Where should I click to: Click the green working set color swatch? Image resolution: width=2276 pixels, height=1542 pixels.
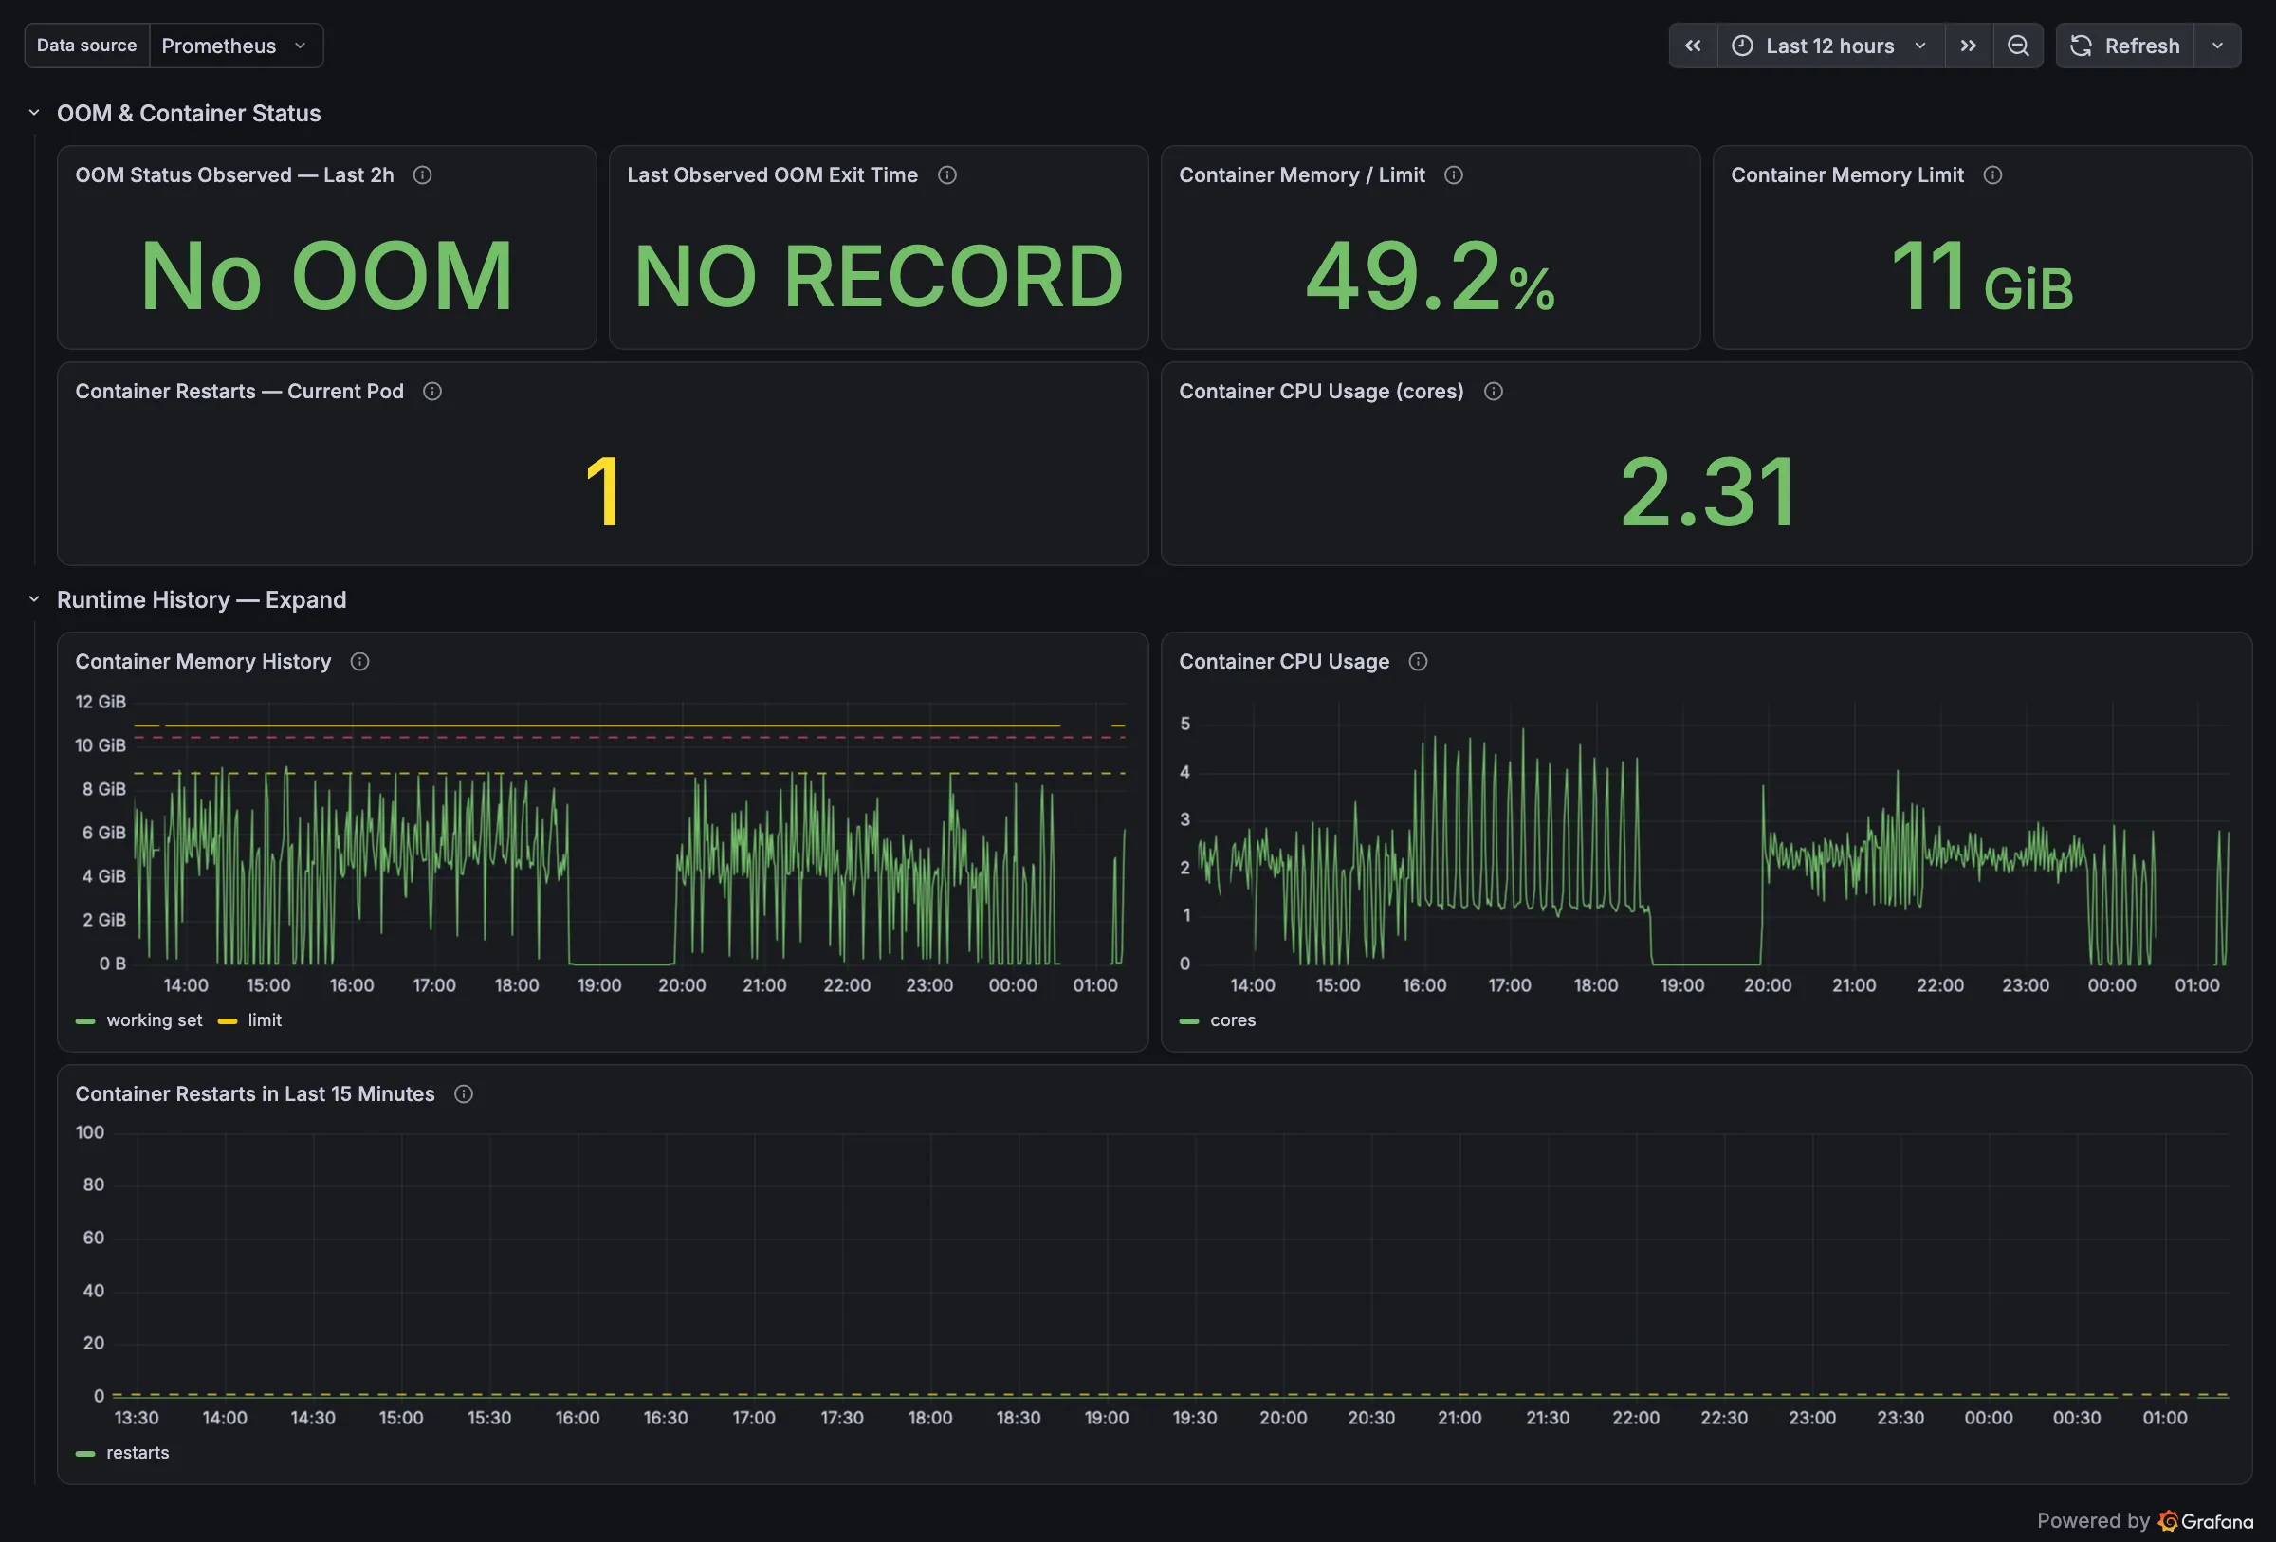(85, 1021)
